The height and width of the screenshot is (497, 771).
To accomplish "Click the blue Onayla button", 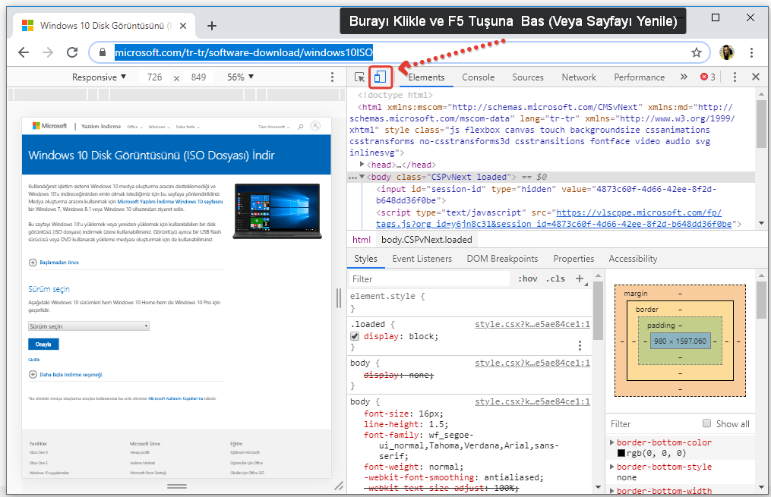I will click(x=43, y=344).
